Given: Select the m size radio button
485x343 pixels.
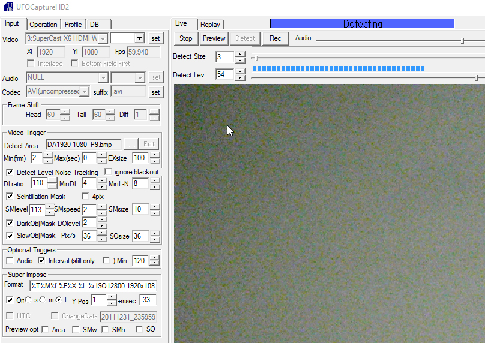Looking at the screenshot, I should [43, 299].
